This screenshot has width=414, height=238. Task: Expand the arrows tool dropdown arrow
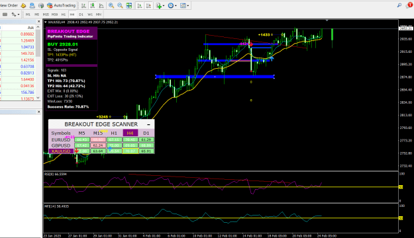tap(19, 15)
